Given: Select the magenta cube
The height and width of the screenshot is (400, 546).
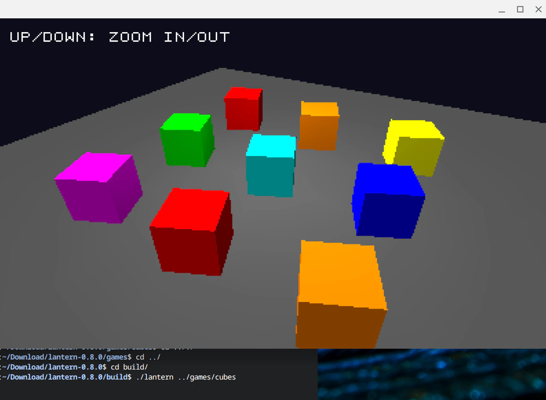Looking at the screenshot, I should (x=99, y=188).
